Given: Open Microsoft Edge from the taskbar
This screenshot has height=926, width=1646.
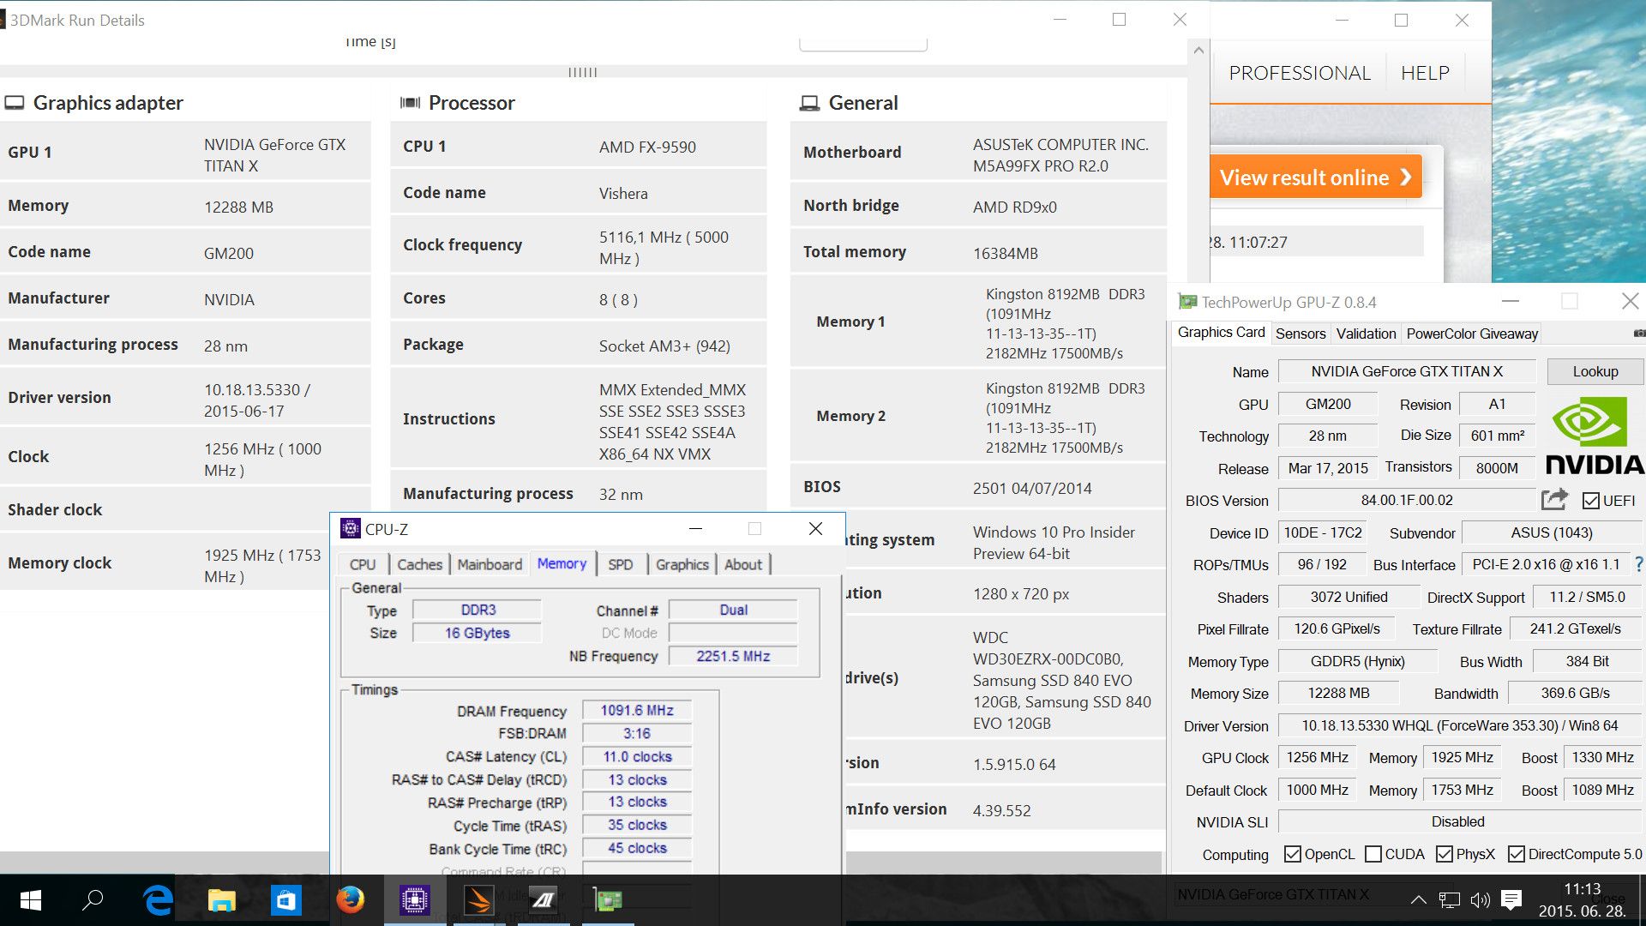Looking at the screenshot, I should [158, 900].
